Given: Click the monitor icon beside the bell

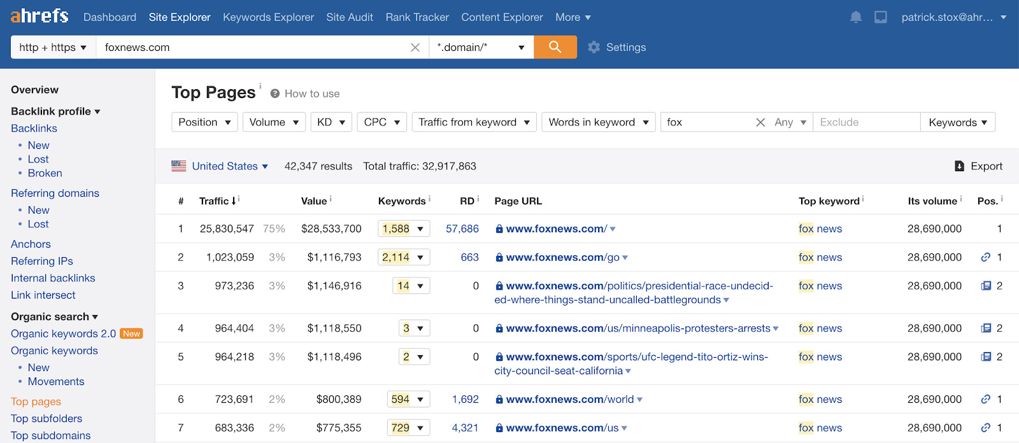Looking at the screenshot, I should pos(880,17).
